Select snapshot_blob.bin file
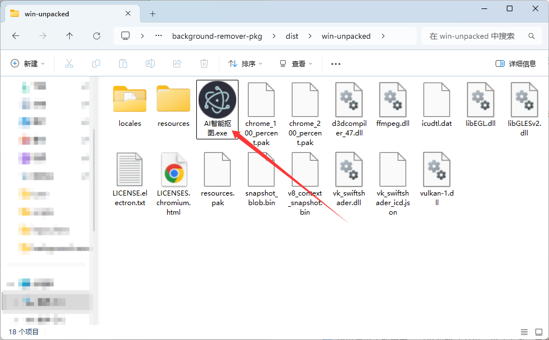549x340 pixels. 261,179
